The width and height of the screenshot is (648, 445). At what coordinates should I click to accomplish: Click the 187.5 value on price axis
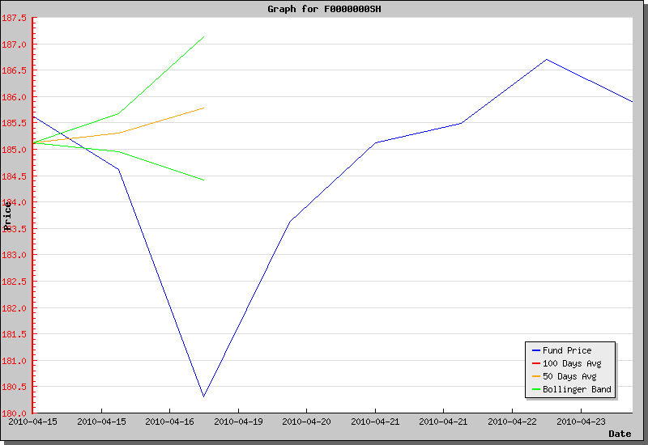point(15,18)
